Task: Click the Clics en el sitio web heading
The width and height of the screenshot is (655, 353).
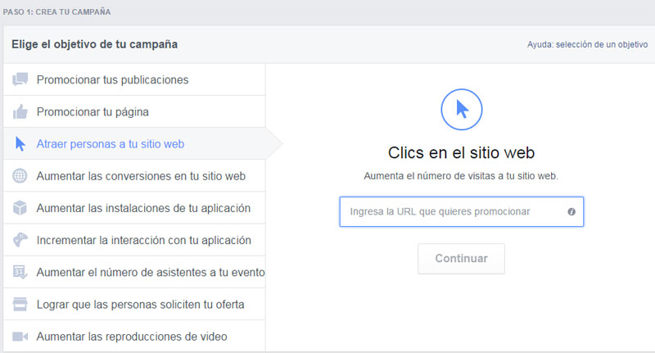Action: click(461, 152)
